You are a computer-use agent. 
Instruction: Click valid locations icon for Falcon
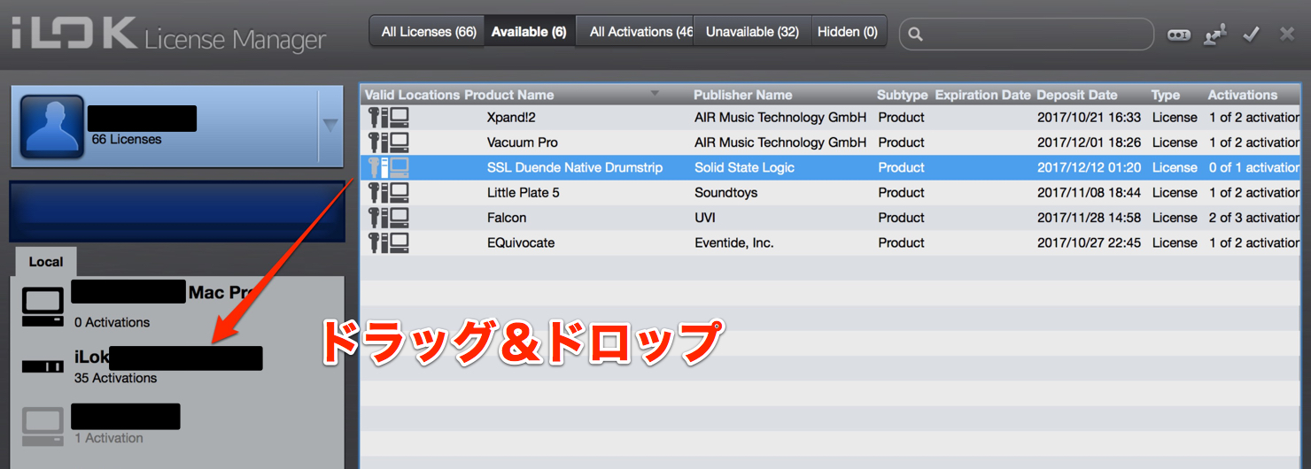[389, 218]
